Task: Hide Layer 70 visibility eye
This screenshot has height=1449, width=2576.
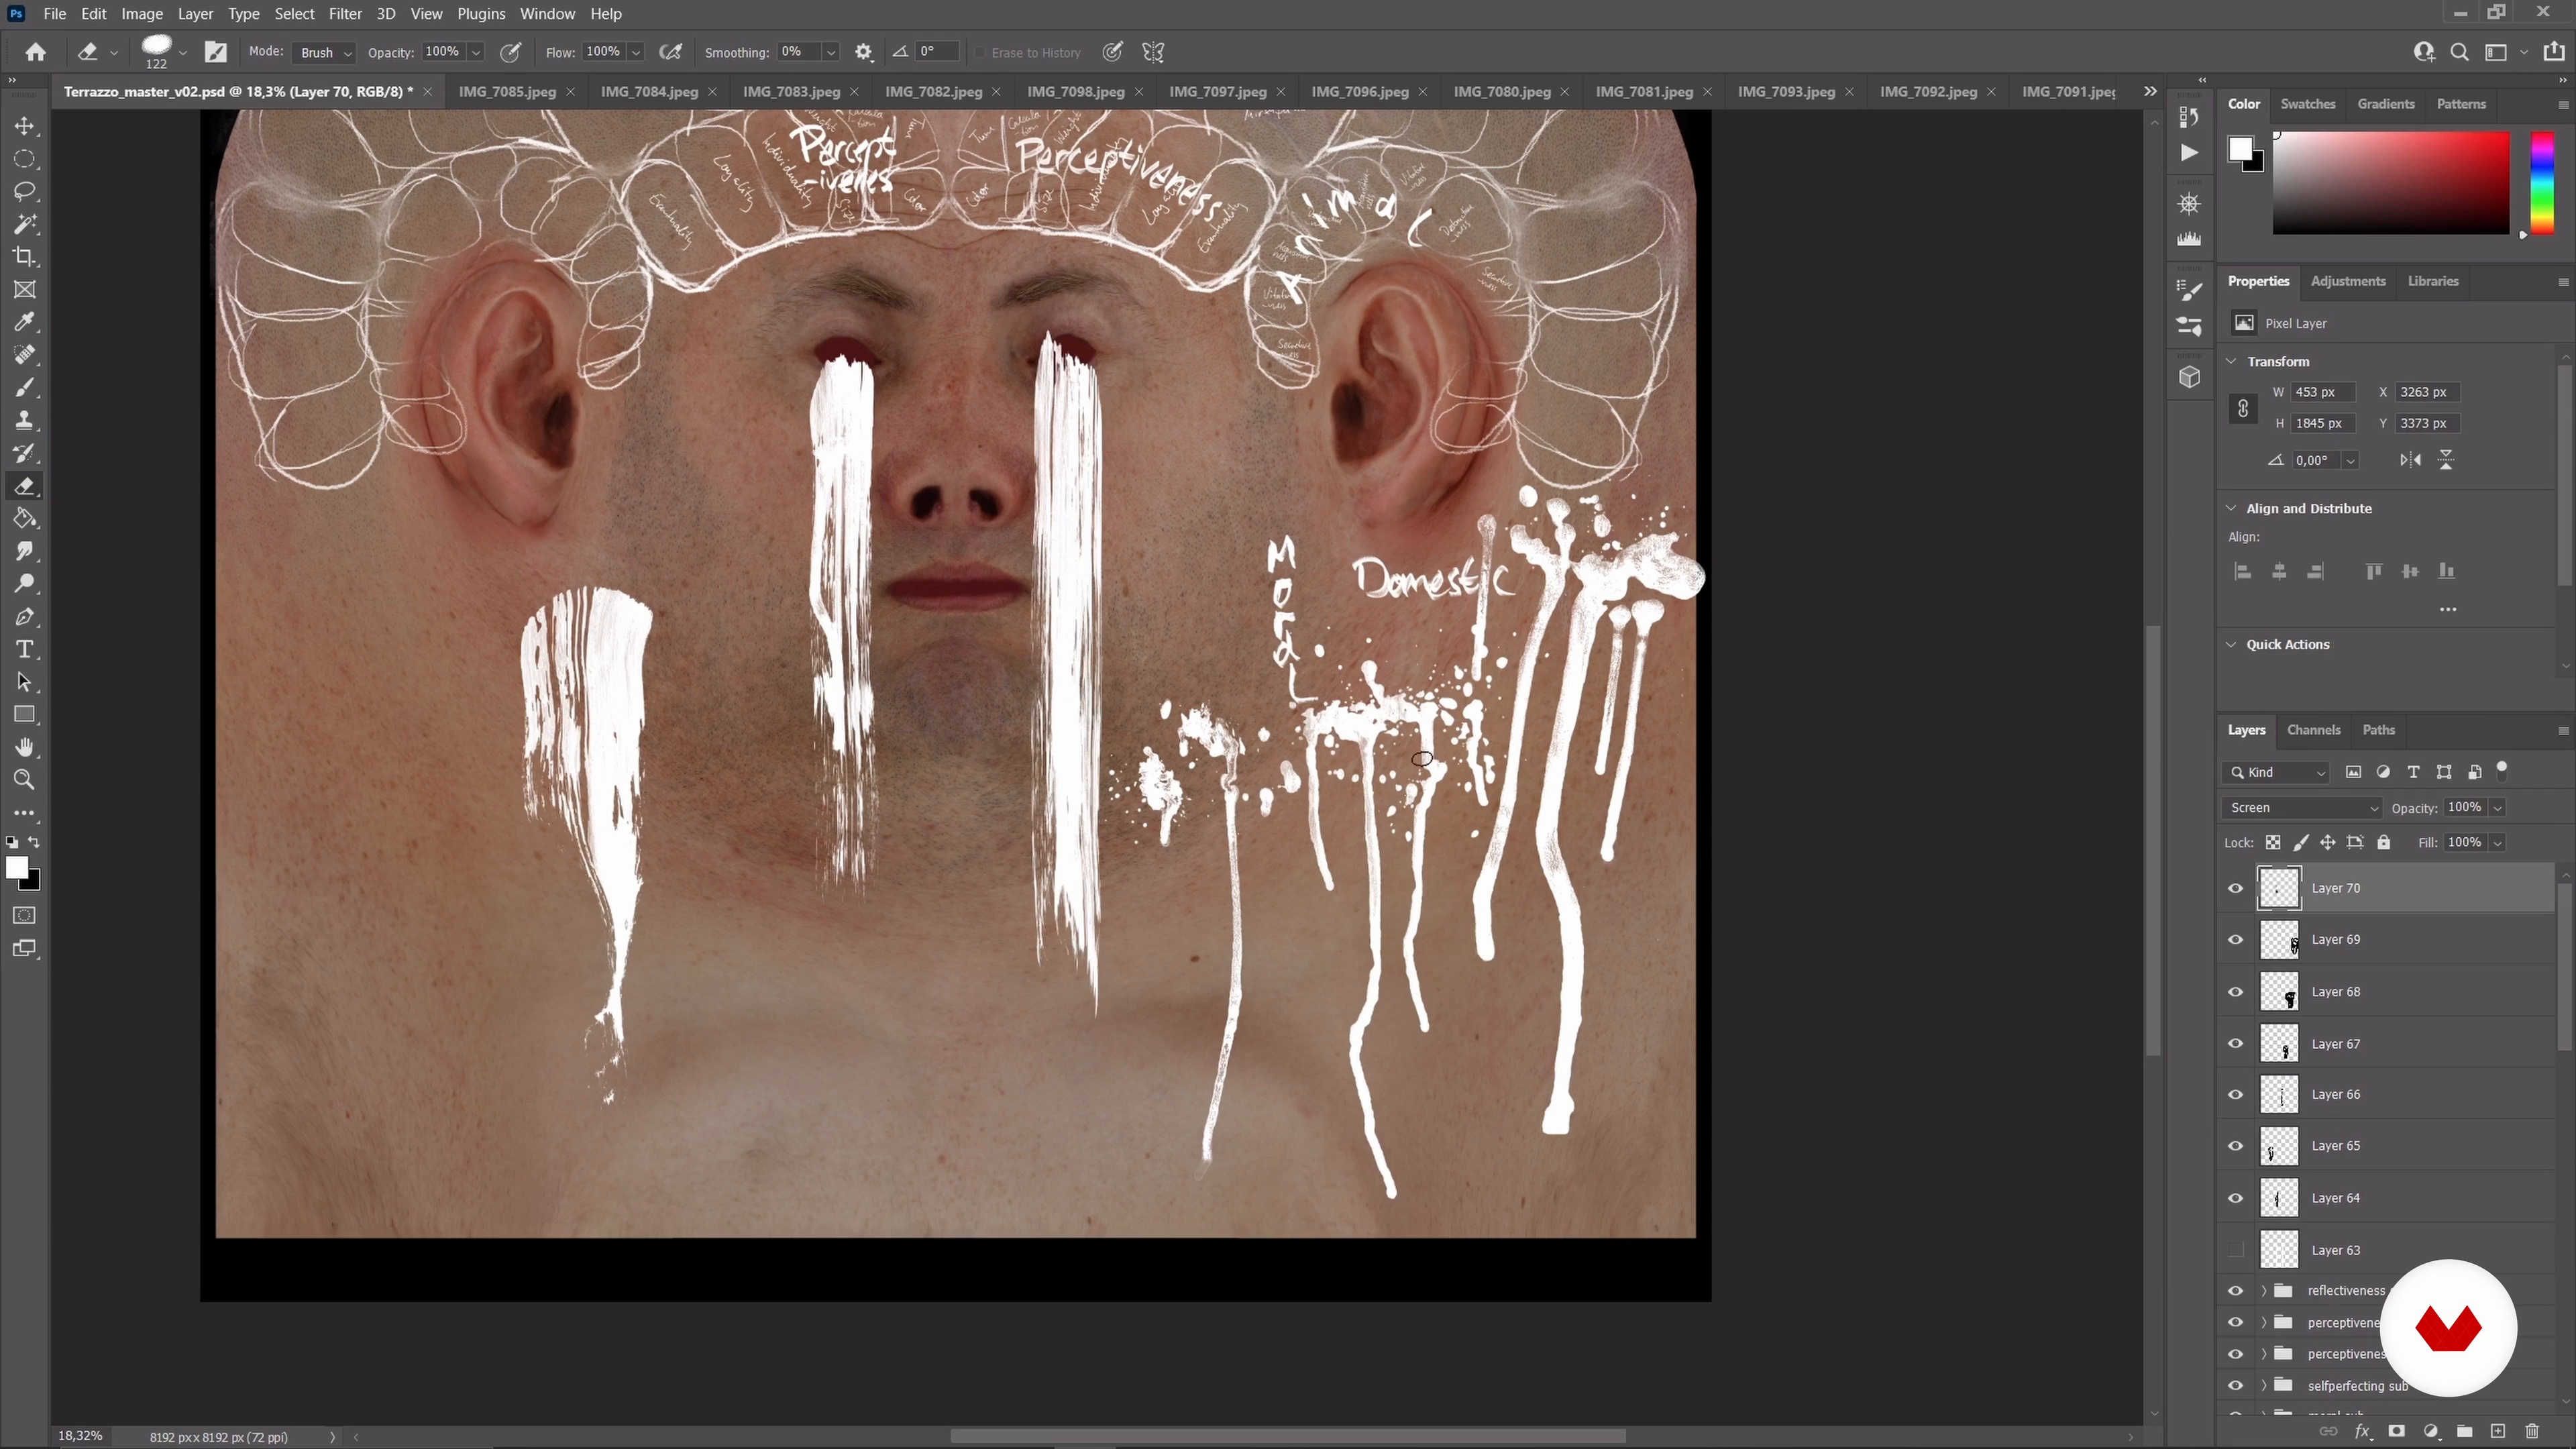Action: coord(2236,888)
